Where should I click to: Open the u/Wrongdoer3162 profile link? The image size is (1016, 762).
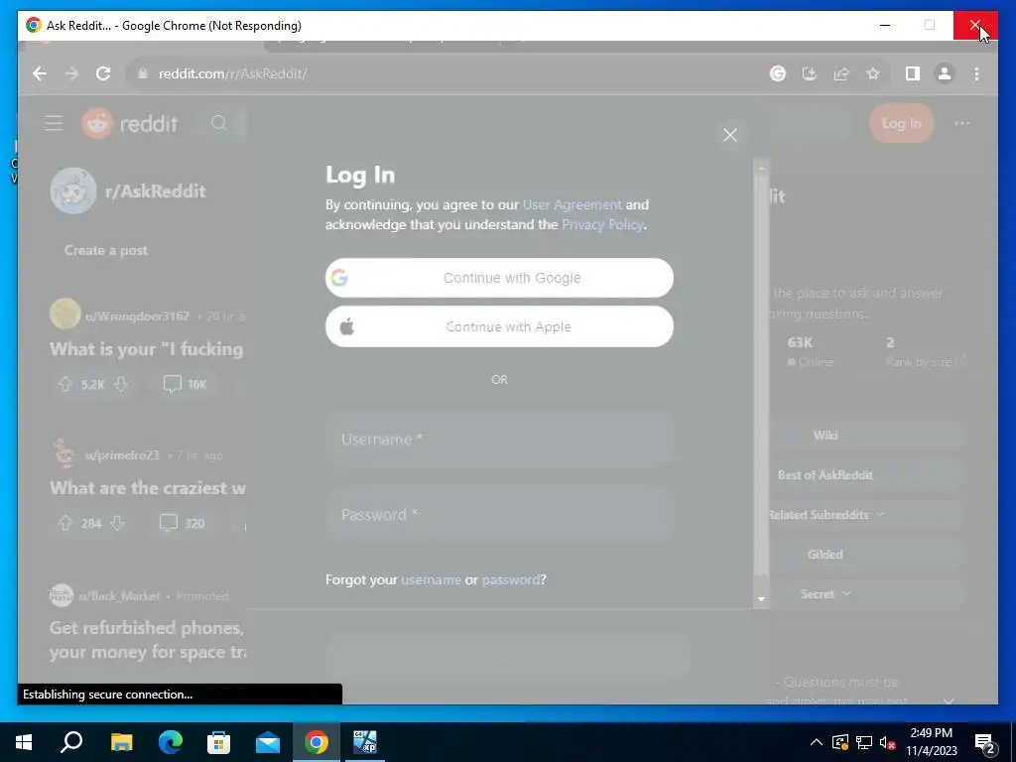tap(137, 317)
